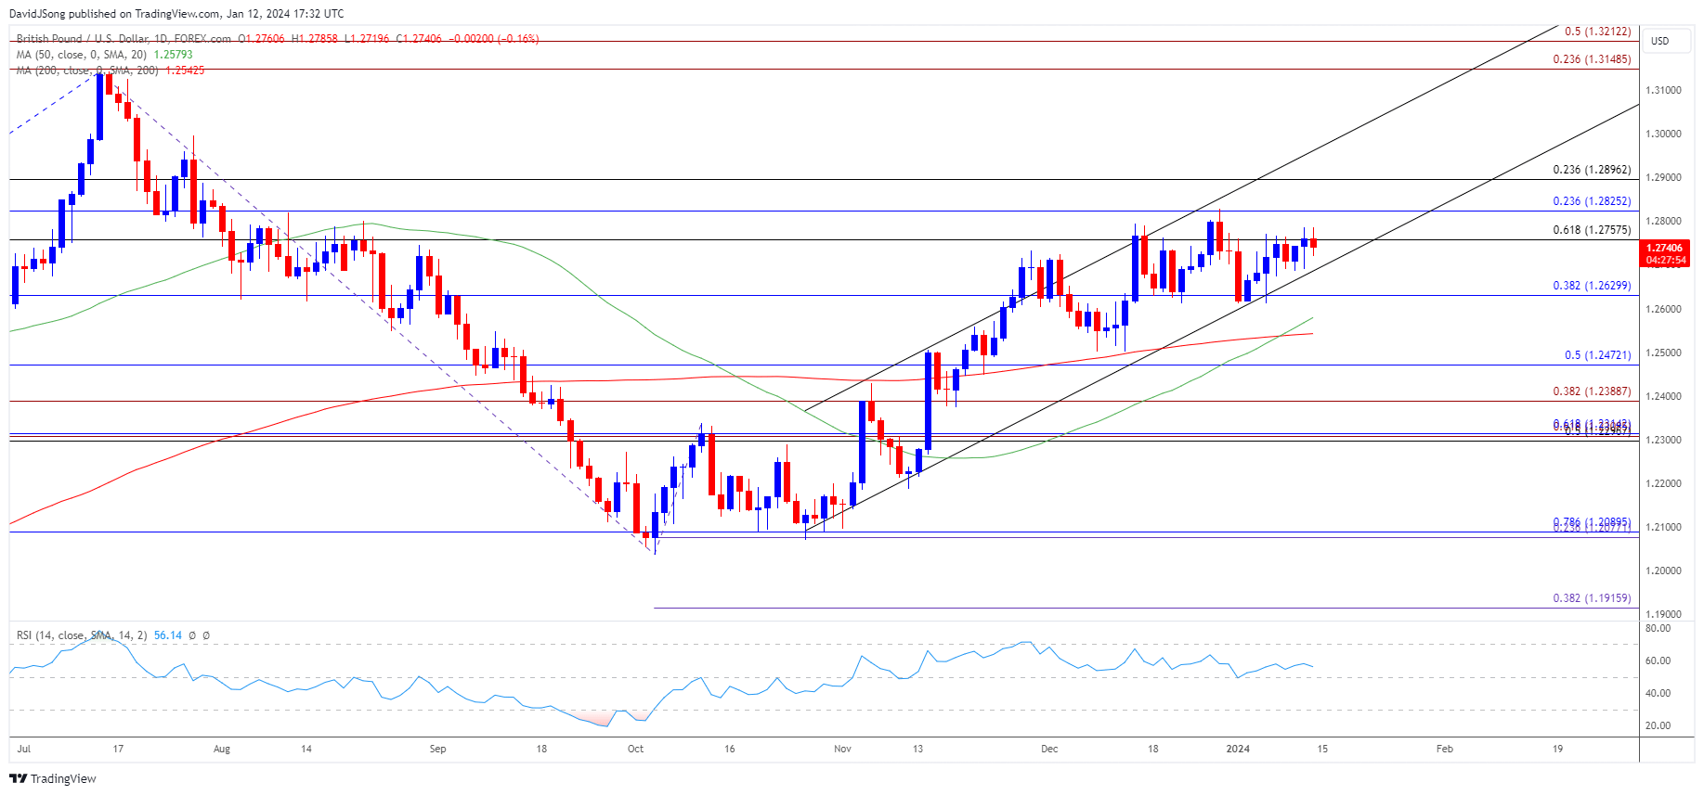Click the MA 200 value 1.25425
Screen dimensions: 1704x795
point(185,71)
